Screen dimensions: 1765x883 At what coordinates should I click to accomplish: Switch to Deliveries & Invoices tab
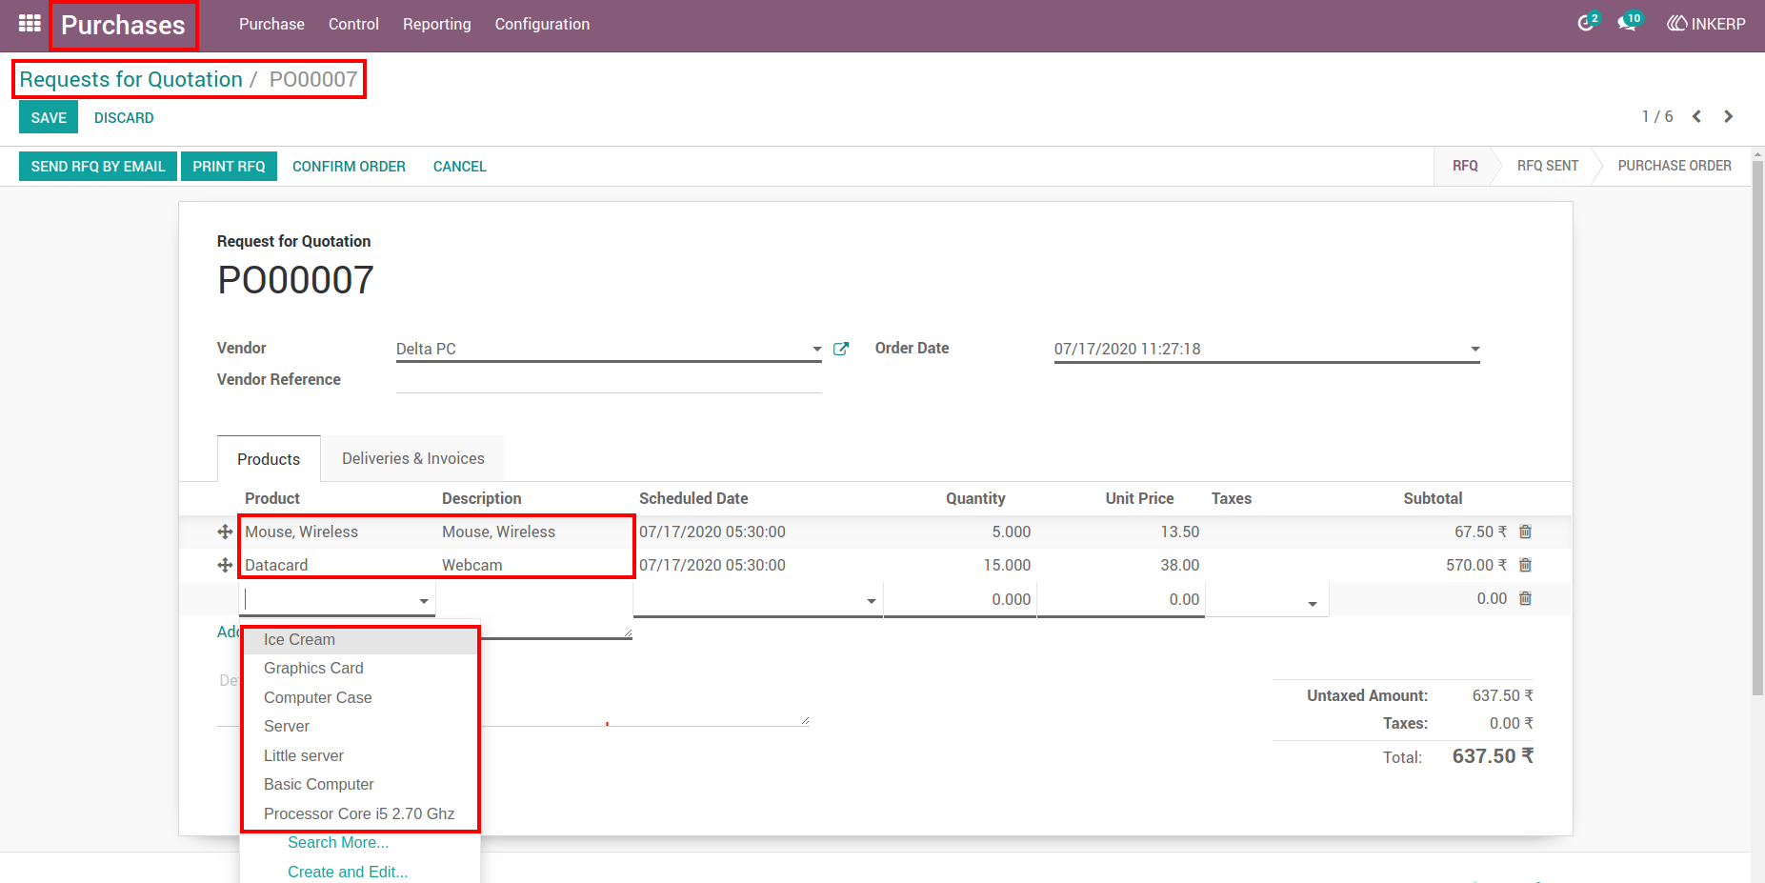point(413,458)
